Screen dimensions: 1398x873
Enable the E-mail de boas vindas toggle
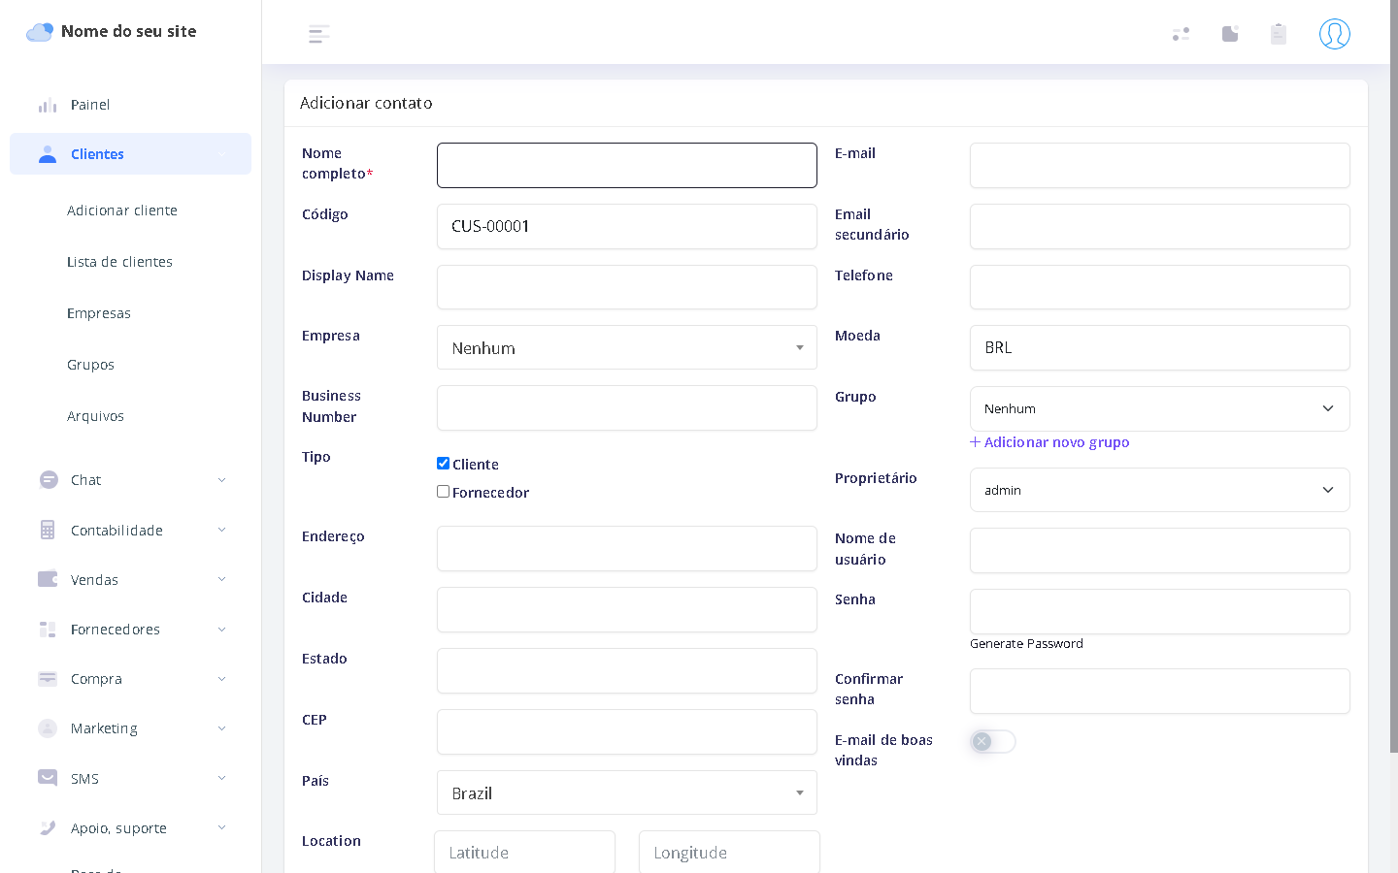pos(992,741)
